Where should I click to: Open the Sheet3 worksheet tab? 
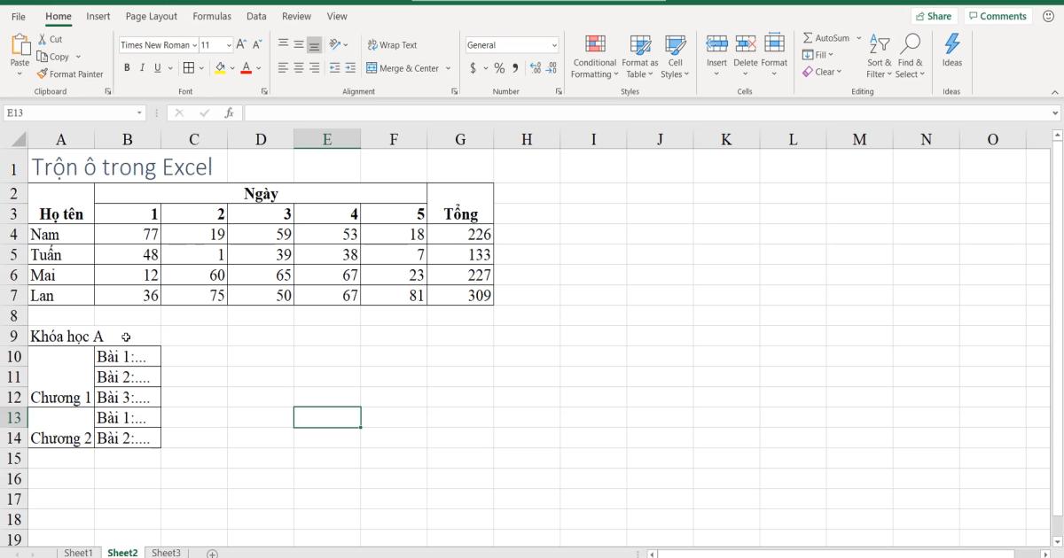click(x=166, y=552)
